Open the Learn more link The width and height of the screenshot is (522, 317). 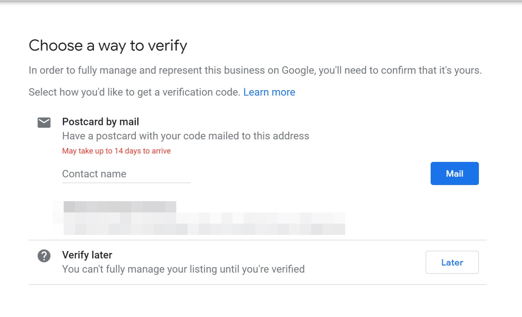(269, 92)
